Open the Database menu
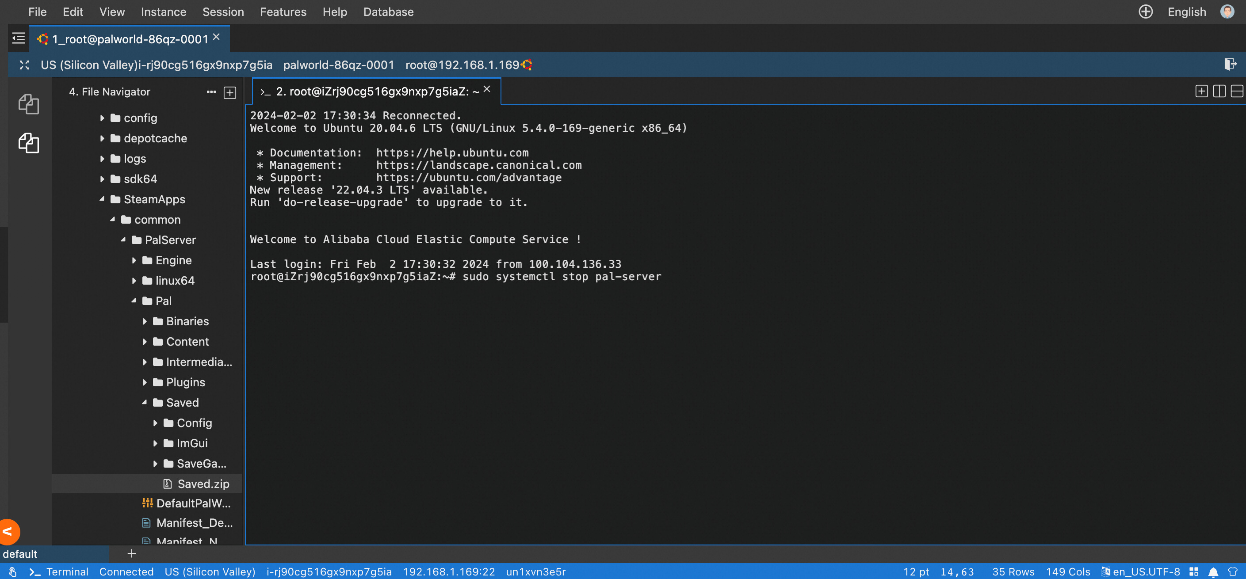Screen dimensions: 1246x579 [388, 11]
